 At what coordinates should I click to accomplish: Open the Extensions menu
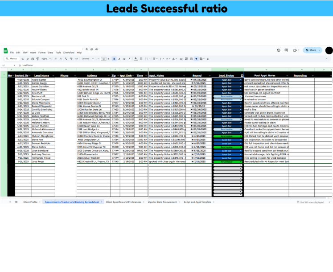pyautogui.click(x=69, y=53)
